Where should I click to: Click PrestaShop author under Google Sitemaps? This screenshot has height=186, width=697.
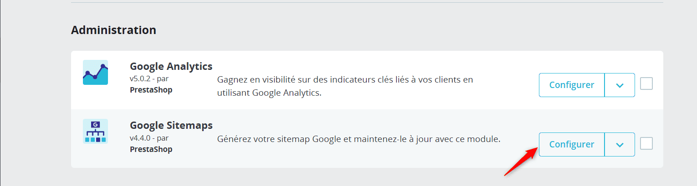(x=151, y=149)
